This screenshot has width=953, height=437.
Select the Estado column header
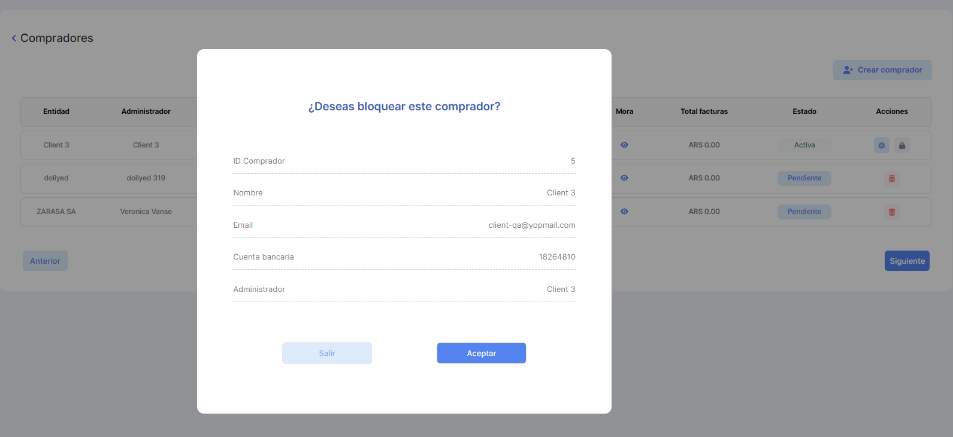tap(804, 111)
